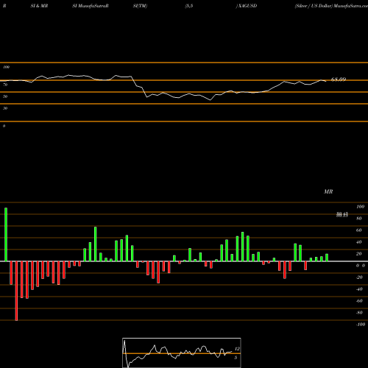This screenshot has height=368, width=368.
Task: Click the Silver / US Dollar MunafaSutra title text
Action: pyautogui.click(x=331, y=6)
